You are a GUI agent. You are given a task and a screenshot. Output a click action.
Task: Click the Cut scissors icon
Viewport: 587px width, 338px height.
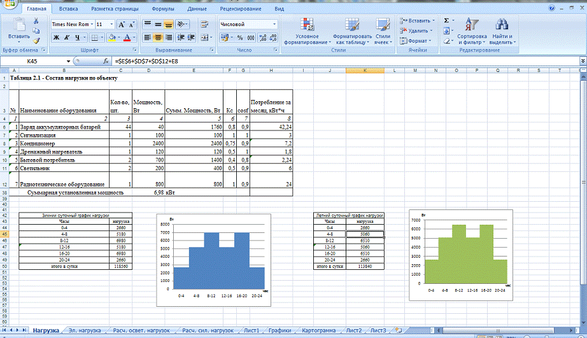click(36, 21)
